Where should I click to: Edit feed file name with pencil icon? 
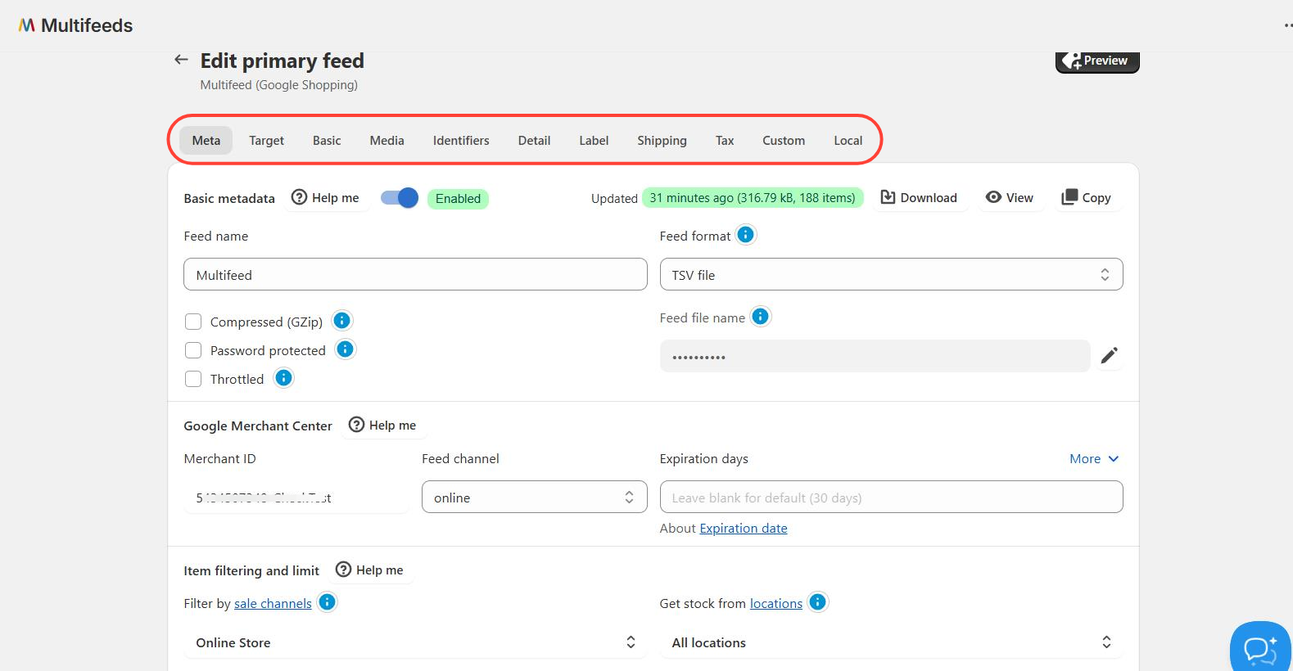point(1110,355)
